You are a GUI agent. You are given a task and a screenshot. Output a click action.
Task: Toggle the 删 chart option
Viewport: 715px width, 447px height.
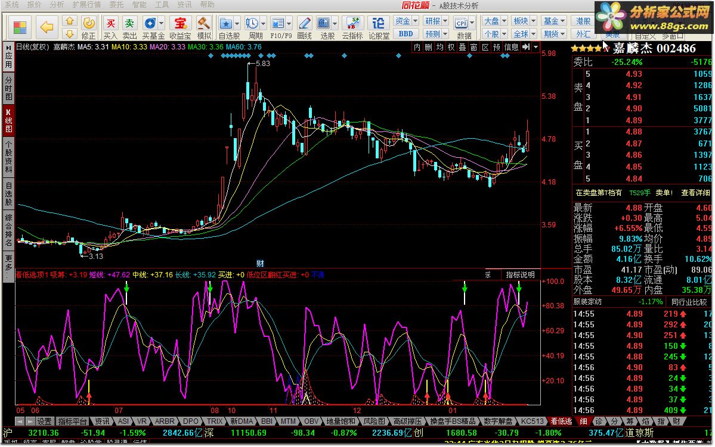coord(428,47)
